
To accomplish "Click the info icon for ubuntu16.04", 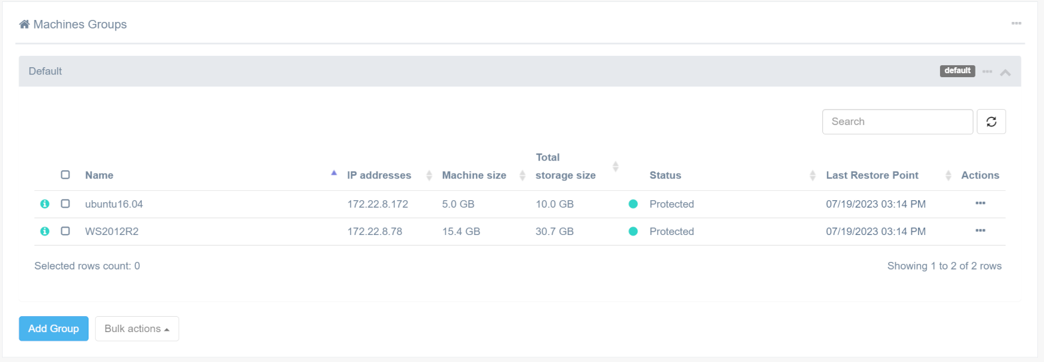I will [x=45, y=204].
